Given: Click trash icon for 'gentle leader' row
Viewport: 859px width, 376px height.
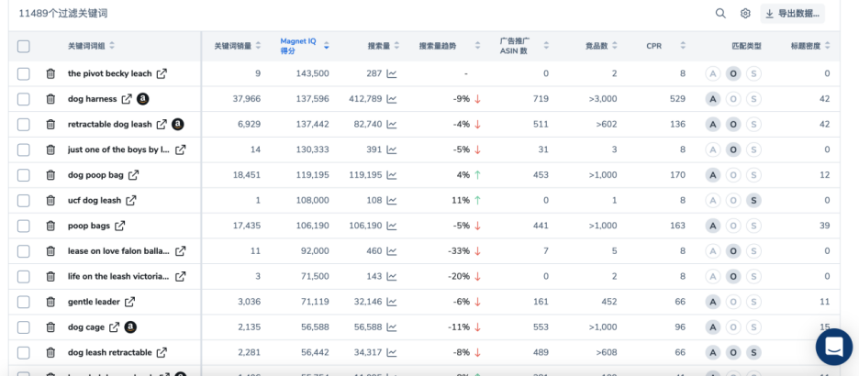Looking at the screenshot, I should click(x=50, y=302).
